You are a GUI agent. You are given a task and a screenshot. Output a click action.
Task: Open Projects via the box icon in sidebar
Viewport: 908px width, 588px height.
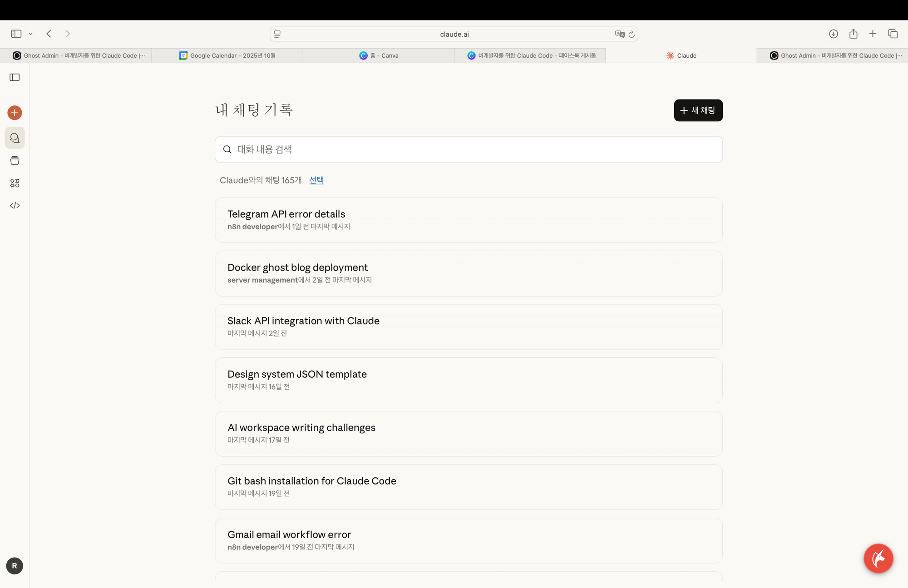click(x=15, y=160)
